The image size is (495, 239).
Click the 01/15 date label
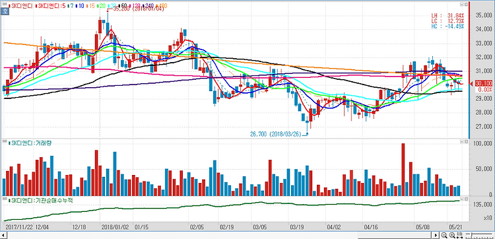(x=141, y=227)
